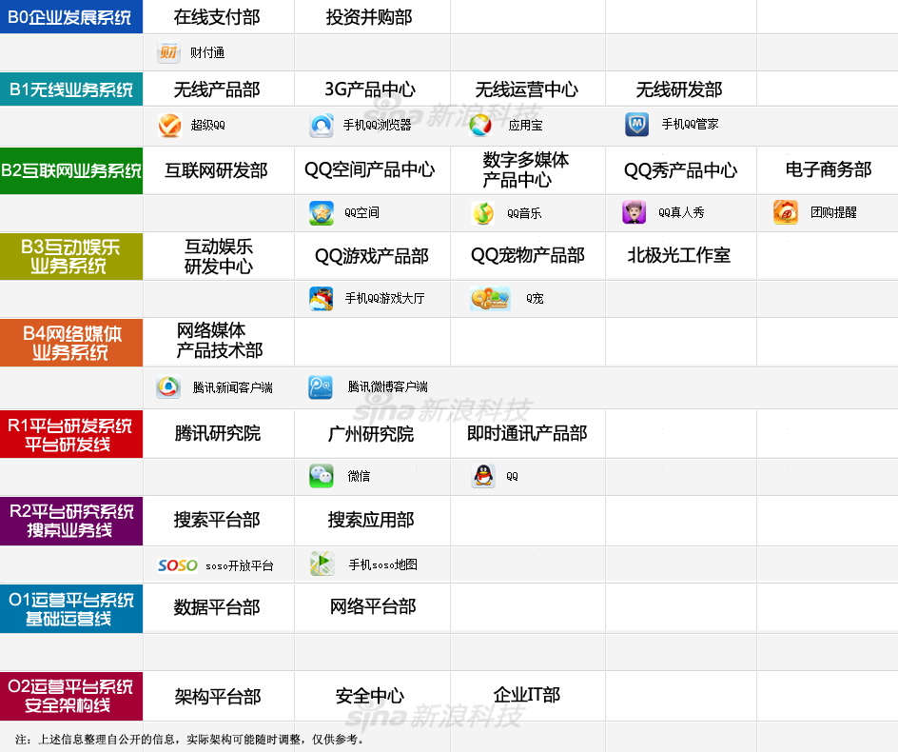
Task: Click the 互联网研发部 cell
Action: point(218,170)
